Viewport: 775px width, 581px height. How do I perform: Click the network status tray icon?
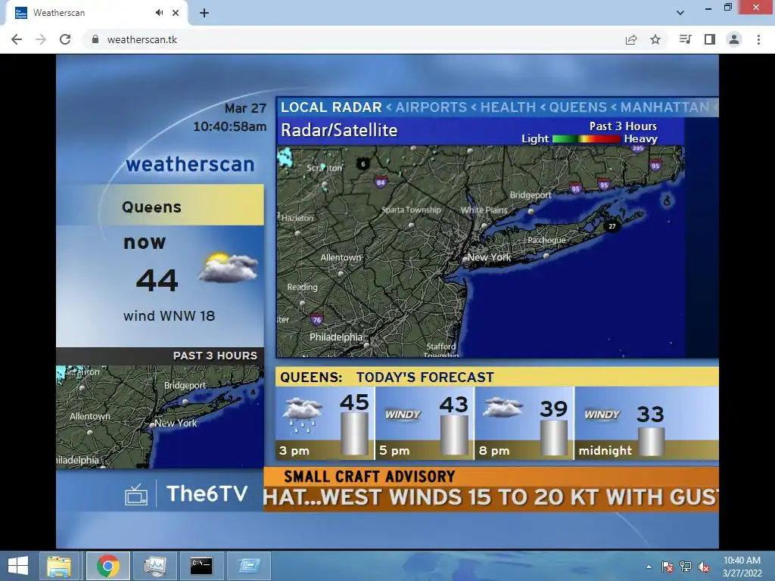tap(686, 567)
